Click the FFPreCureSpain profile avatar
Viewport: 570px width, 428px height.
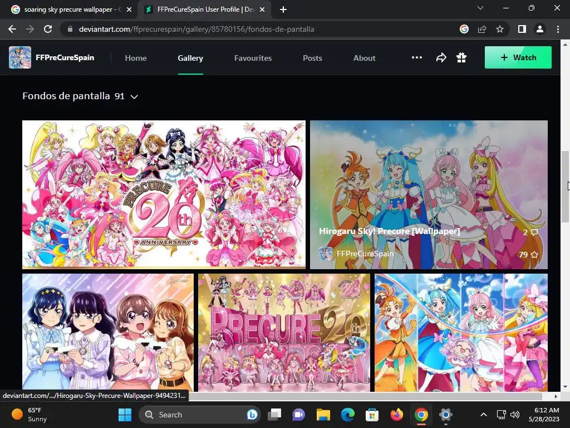tap(20, 57)
